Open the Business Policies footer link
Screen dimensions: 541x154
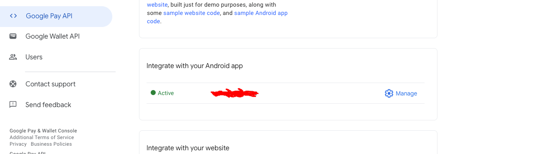pyautogui.click(x=51, y=144)
